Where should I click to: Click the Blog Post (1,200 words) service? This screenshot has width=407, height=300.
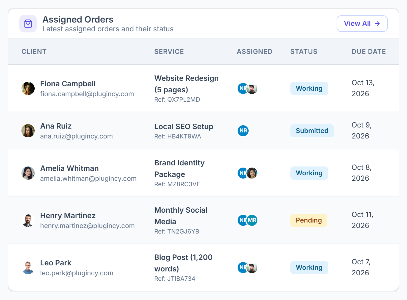click(x=183, y=263)
